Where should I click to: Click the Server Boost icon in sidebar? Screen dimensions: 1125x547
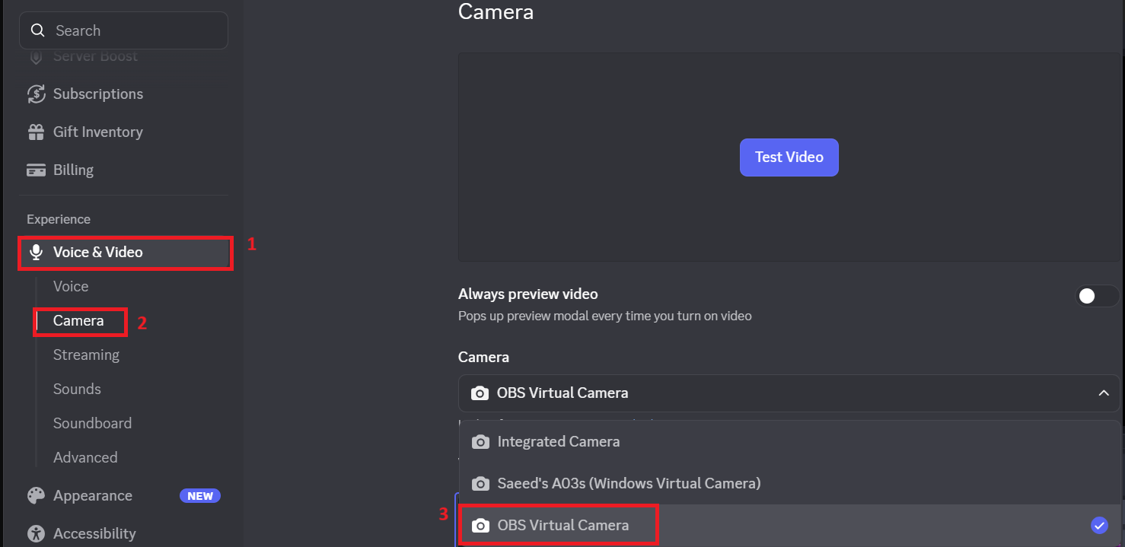click(x=36, y=56)
